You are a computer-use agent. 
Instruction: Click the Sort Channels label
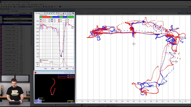(23, 13)
